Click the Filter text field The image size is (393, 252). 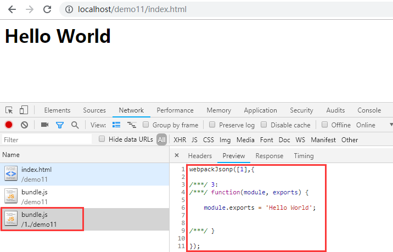pyautogui.click(x=47, y=139)
